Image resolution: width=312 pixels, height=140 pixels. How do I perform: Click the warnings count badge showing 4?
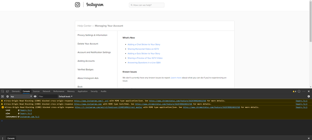coord(294,91)
